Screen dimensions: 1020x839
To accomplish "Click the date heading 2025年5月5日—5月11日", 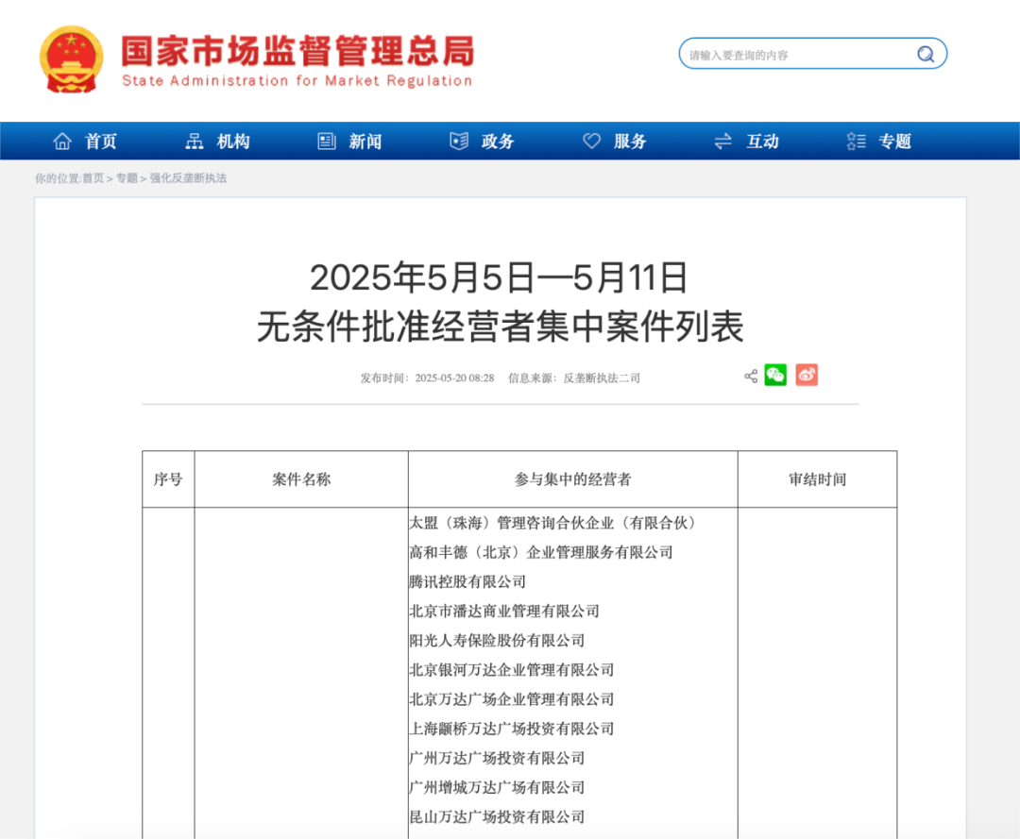I will click(499, 277).
